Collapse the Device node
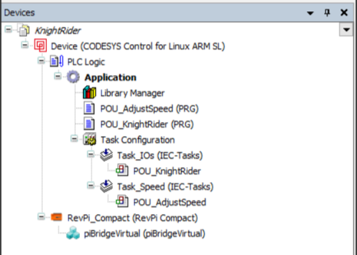The height and width of the screenshot is (255, 357). pos(24,45)
